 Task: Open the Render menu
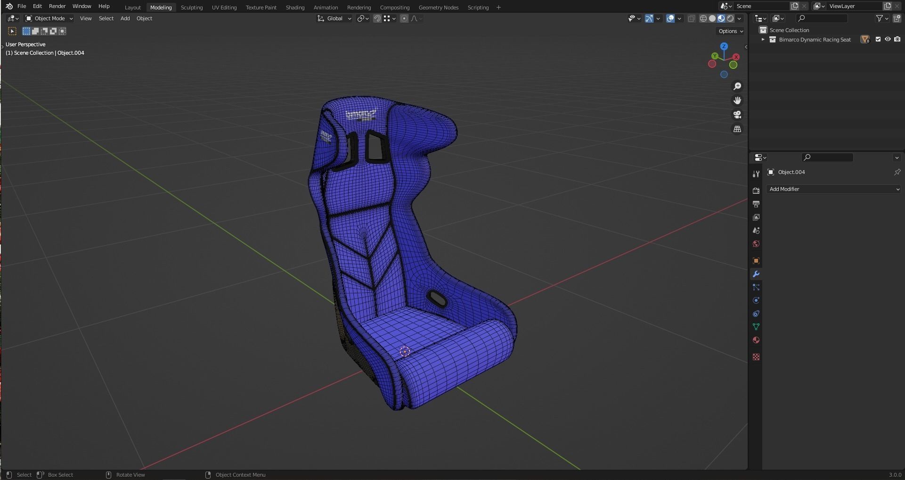57,6
